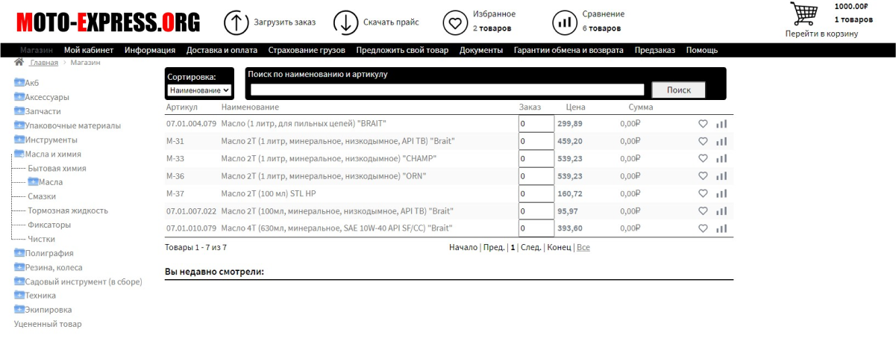Screen dimensions: 896x359
Task: Click the Все pagination link
Action: click(x=583, y=247)
